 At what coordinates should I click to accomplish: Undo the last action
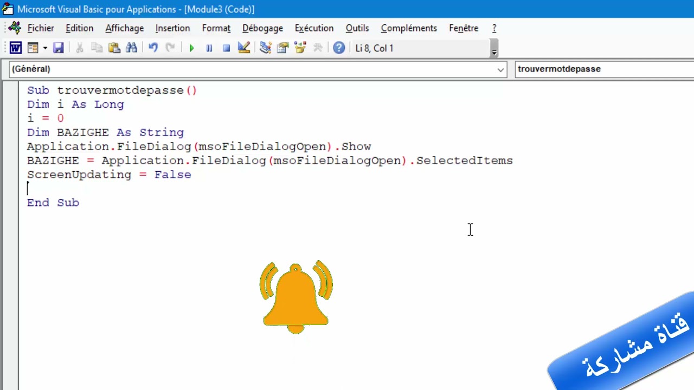pos(153,48)
